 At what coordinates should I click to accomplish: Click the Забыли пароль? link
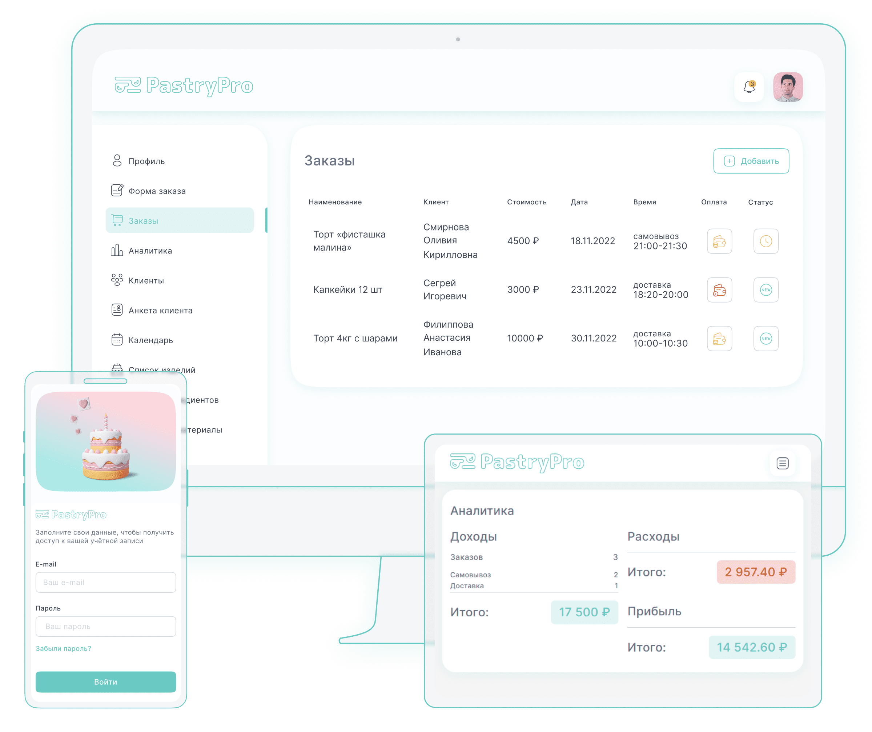click(63, 648)
